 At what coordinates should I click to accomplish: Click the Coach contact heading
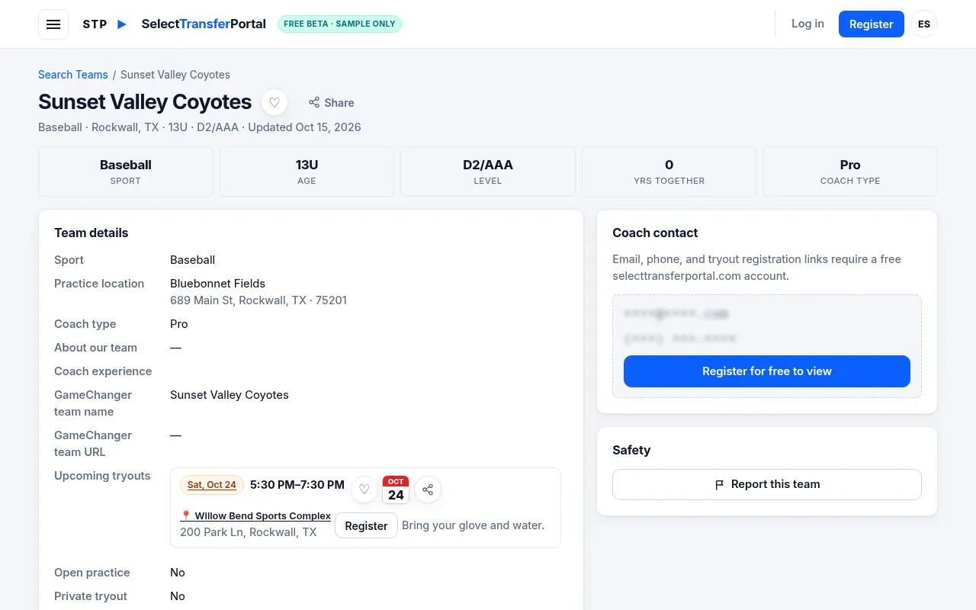coord(655,233)
